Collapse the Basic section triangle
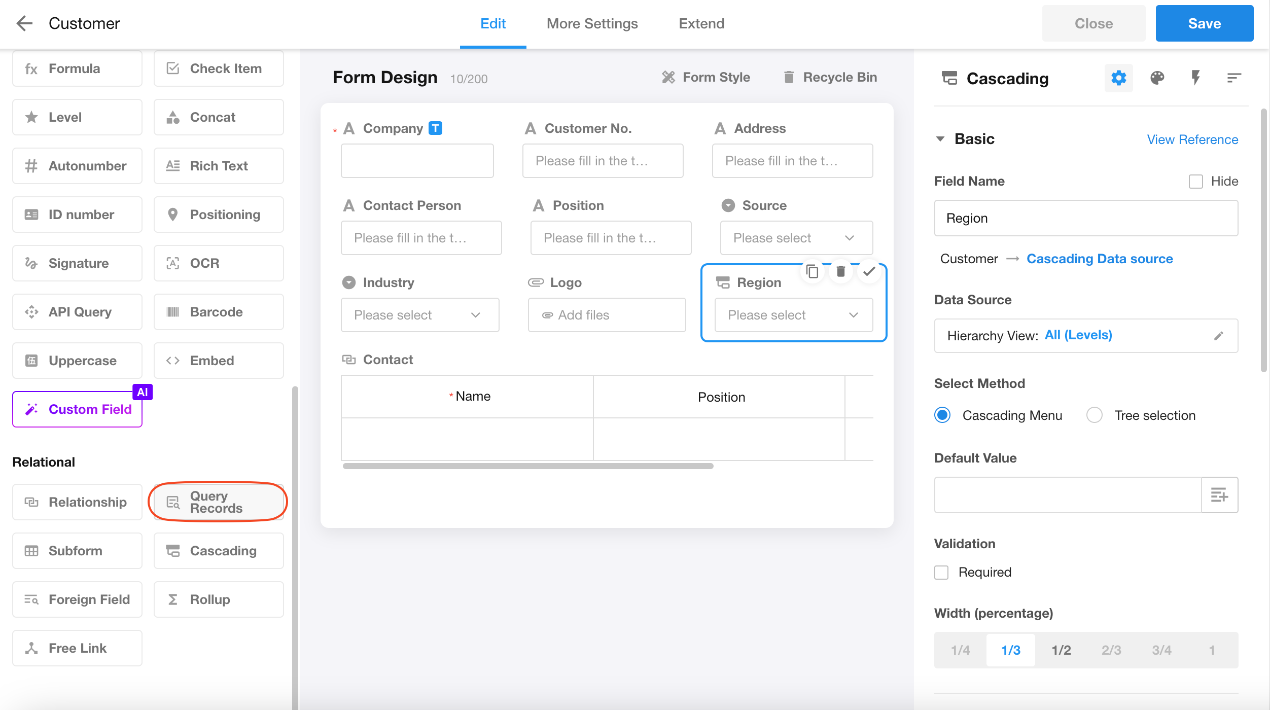Viewport: 1270px width, 710px height. pos(940,139)
